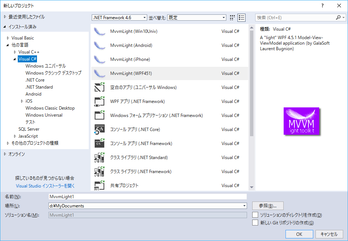
Task: Switch to small icons view
Action: tap(232, 18)
